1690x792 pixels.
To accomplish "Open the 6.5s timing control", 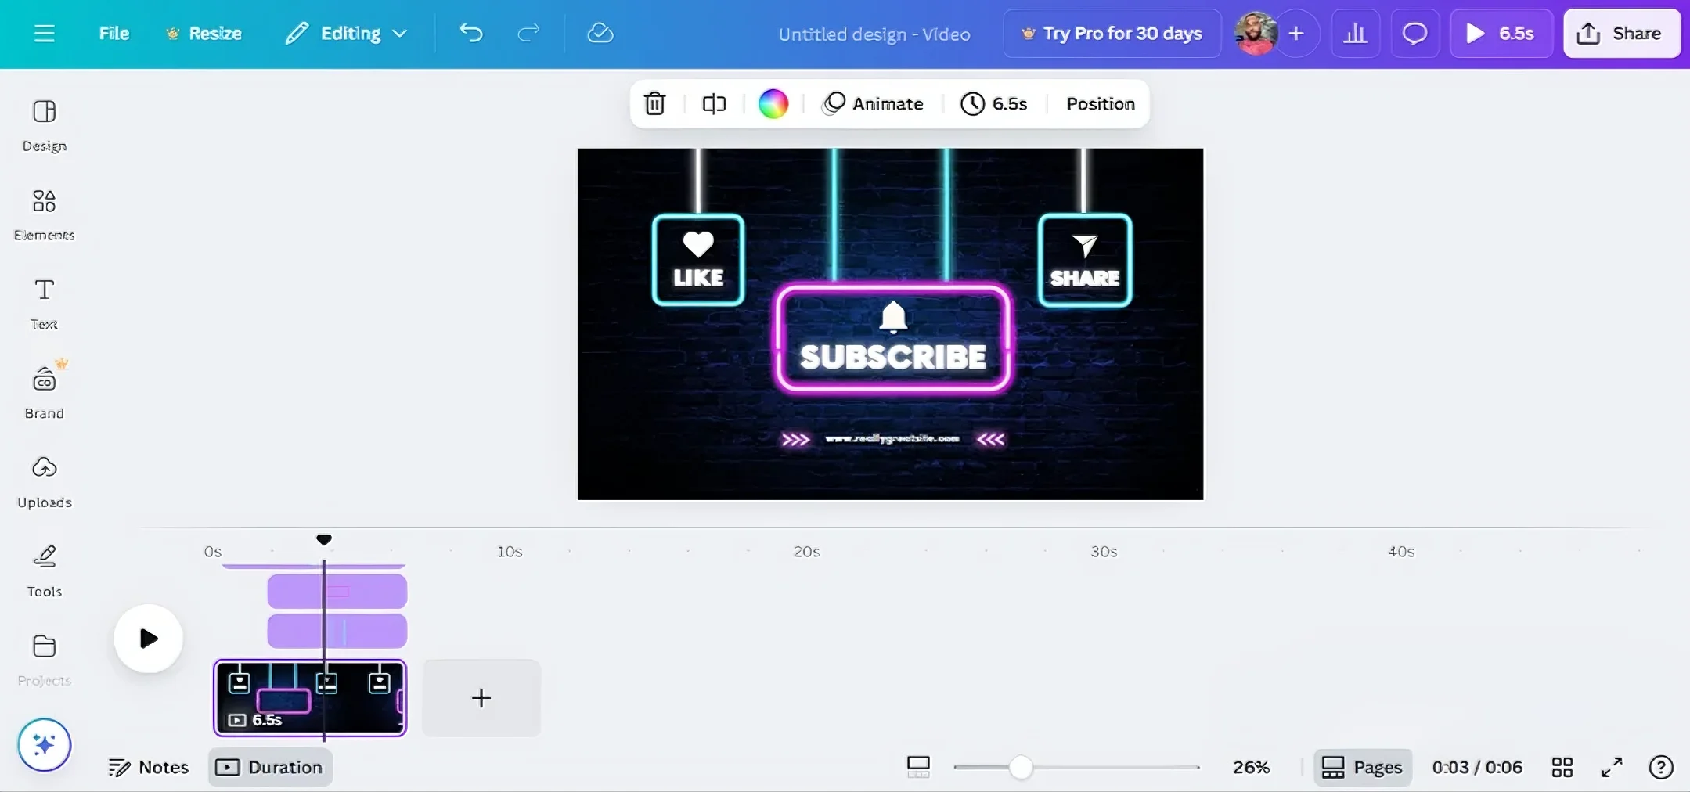I will (994, 103).
